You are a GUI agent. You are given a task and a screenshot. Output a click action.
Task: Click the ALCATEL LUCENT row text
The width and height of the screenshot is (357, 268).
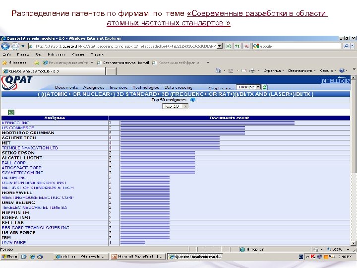point(22,158)
